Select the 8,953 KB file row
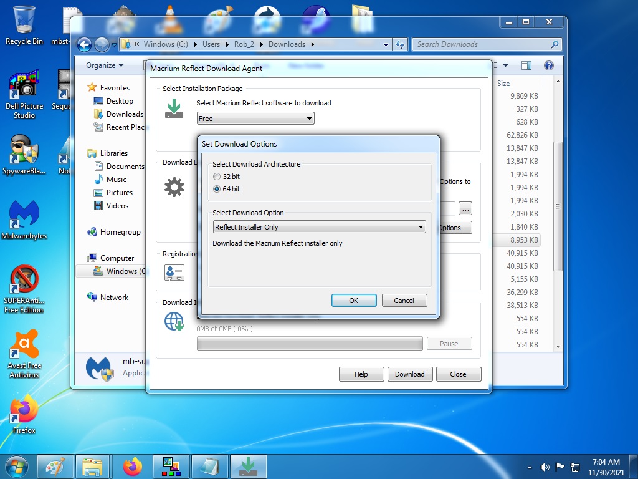This screenshot has height=479, width=638. pos(517,240)
